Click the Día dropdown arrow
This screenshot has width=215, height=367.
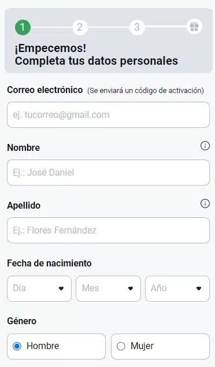(x=61, y=288)
